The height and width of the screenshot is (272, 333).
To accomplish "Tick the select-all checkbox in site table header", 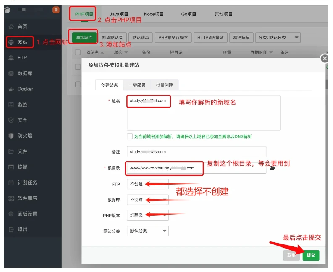I will click(x=78, y=53).
